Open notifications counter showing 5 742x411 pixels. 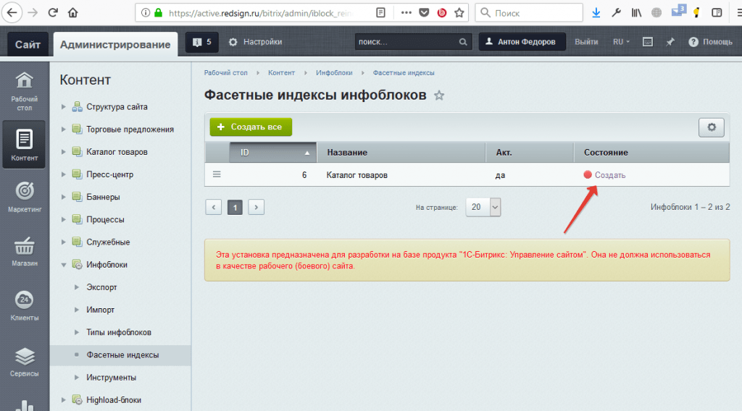202,42
